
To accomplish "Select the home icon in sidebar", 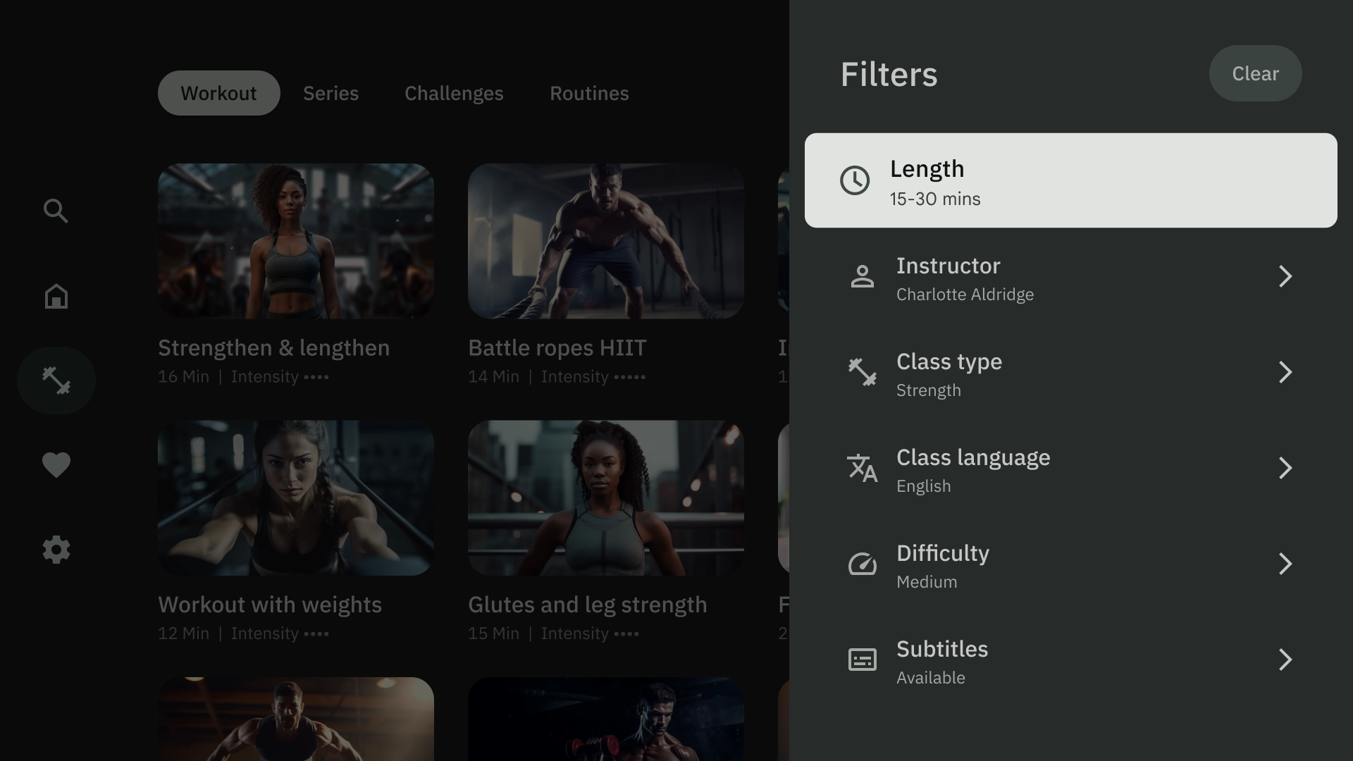I will [x=56, y=295].
